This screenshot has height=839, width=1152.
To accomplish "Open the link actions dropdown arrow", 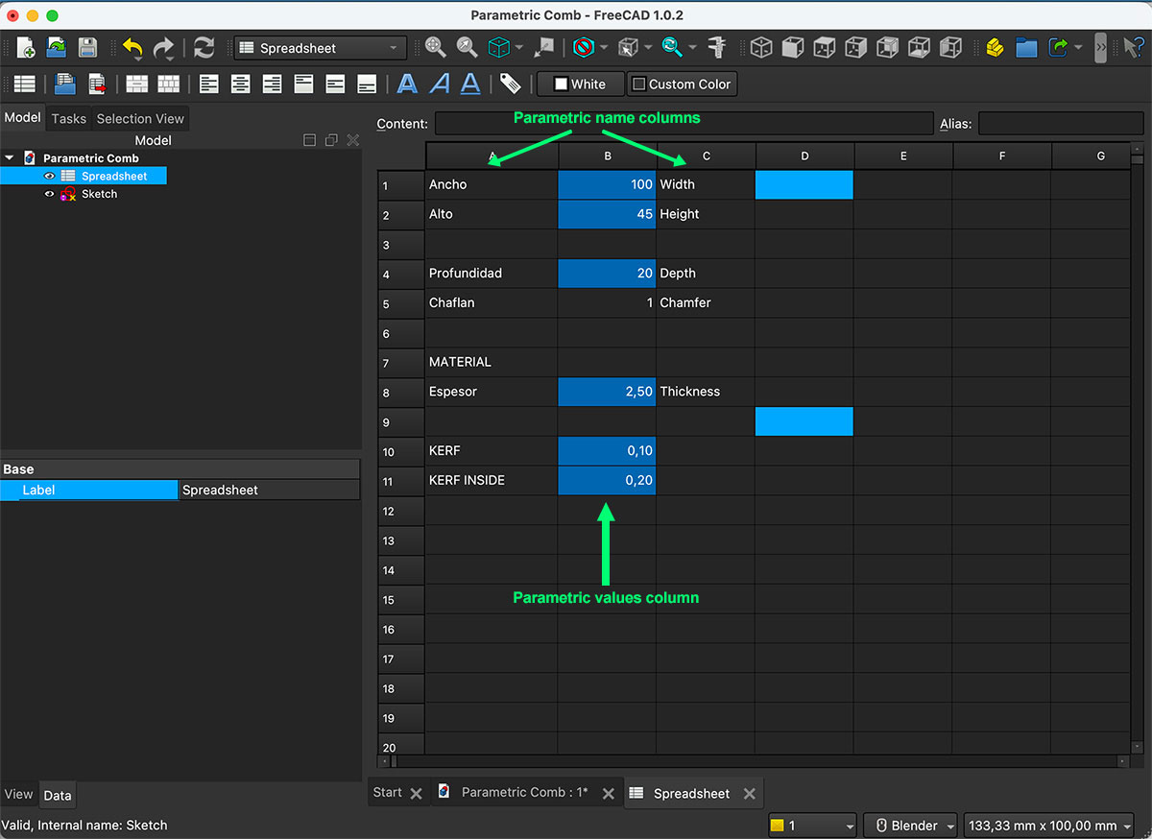I will point(1078,47).
